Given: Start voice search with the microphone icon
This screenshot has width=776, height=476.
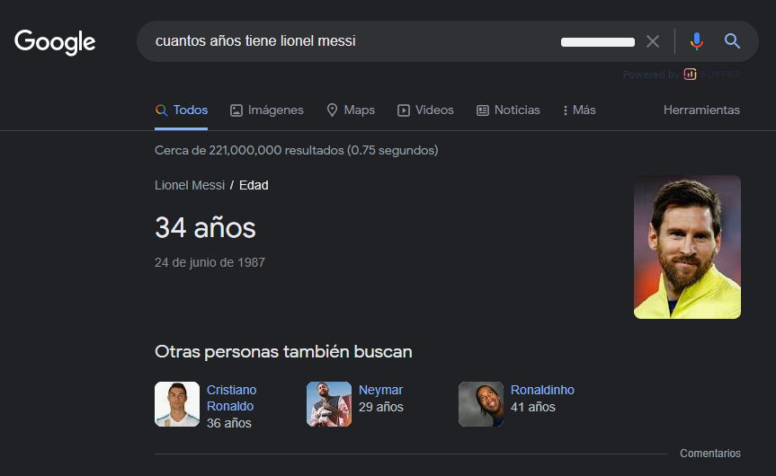Looking at the screenshot, I should pos(696,41).
